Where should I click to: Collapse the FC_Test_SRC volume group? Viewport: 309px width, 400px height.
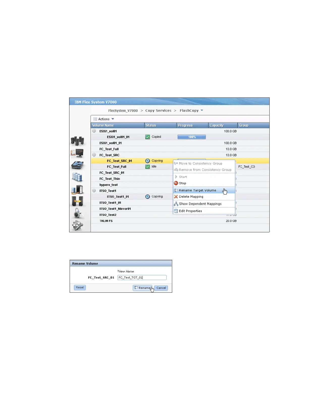[94, 155]
